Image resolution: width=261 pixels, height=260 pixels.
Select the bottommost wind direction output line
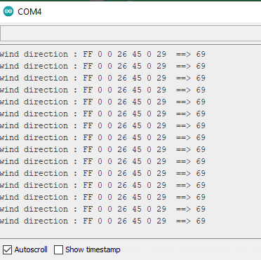pos(102,221)
